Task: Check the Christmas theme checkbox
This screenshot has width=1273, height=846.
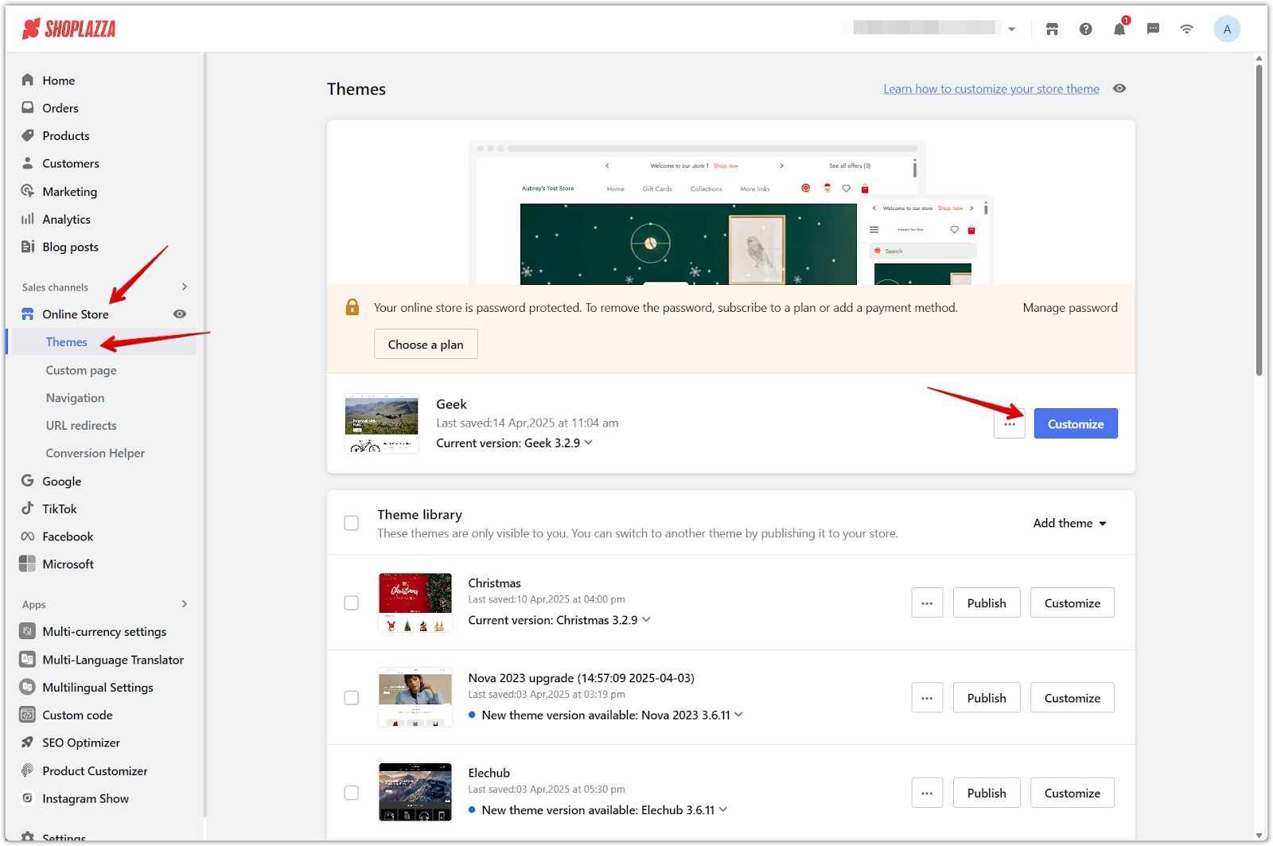Action: [x=351, y=602]
